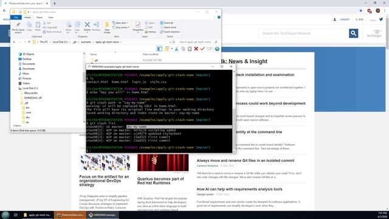The width and height of the screenshot is (389, 219).
Task: Select 3D Objects in navigation pane
Action: coord(26,54)
